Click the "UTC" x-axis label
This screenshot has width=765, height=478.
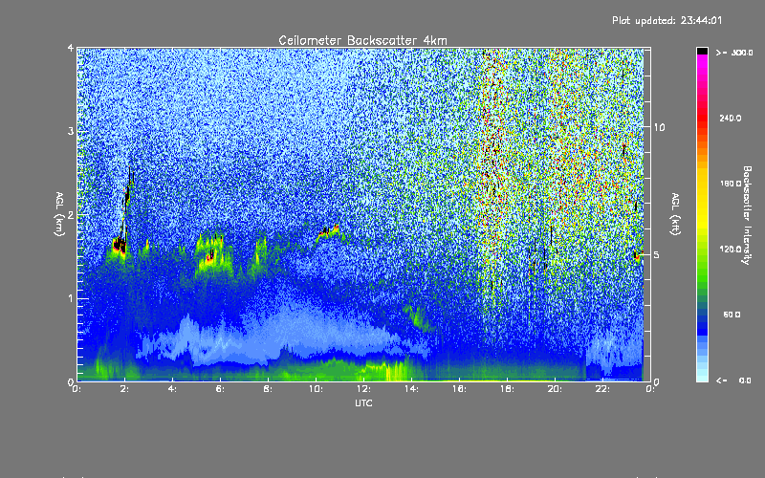pyautogui.click(x=363, y=403)
